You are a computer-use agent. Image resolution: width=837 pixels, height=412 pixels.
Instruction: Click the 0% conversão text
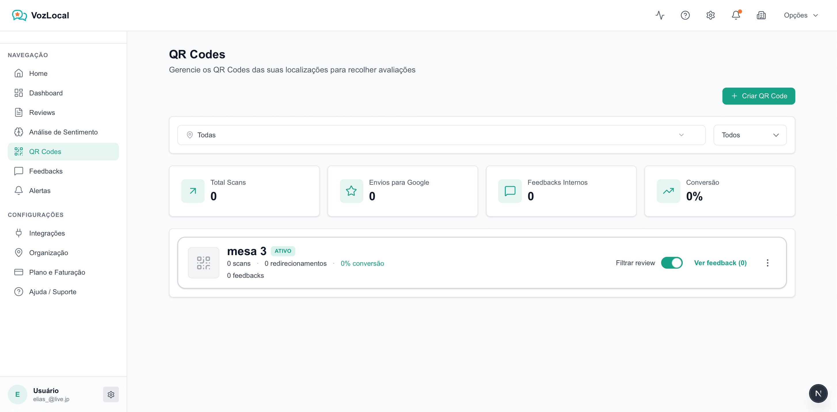[362, 263]
